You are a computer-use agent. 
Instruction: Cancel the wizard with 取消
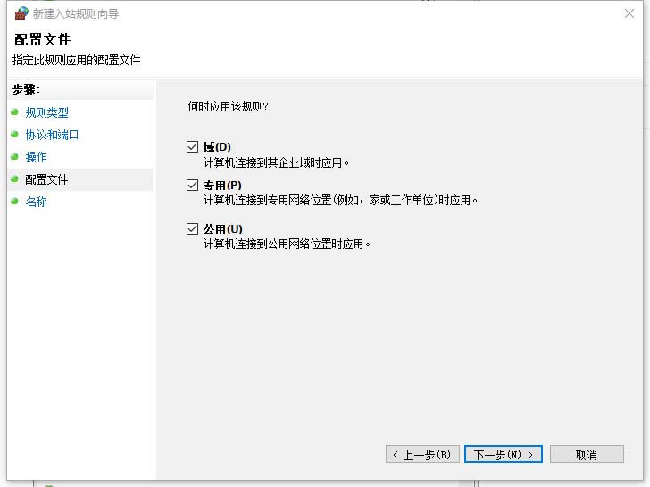(x=586, y=454)
